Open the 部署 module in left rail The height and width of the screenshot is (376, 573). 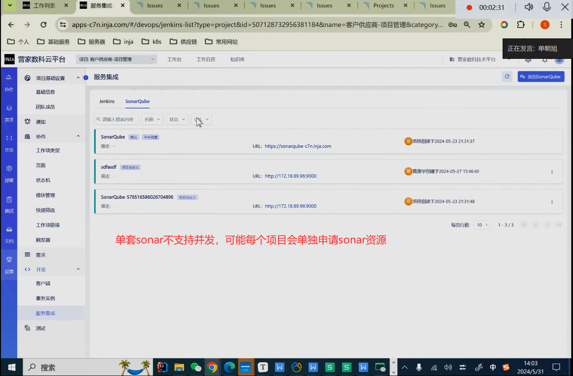click(x=9, y=173)
